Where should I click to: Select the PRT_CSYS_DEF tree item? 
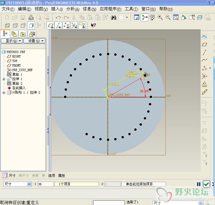tap(22, 70)
